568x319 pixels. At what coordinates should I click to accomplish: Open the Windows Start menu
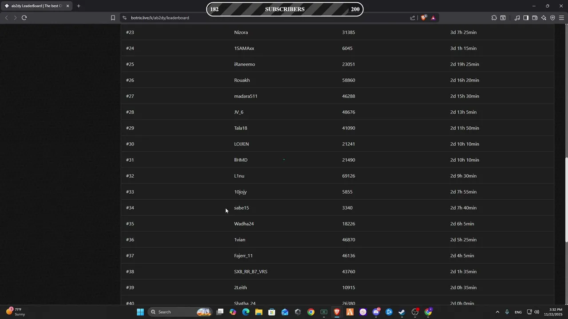point(140,312)
